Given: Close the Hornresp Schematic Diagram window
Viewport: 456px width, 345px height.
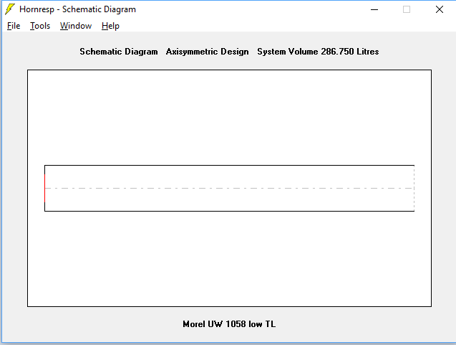Looking at the screenshot, I should [x=440, y=9].
